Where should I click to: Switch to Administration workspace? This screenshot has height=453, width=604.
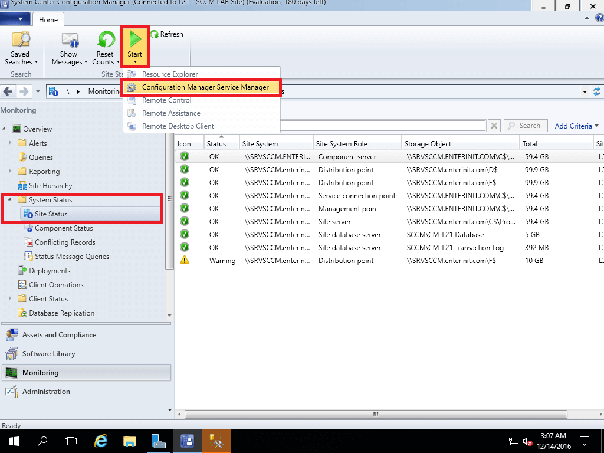[x=86, y=392]
